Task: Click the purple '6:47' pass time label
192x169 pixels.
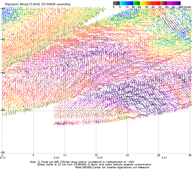Action: coord(164,158)
